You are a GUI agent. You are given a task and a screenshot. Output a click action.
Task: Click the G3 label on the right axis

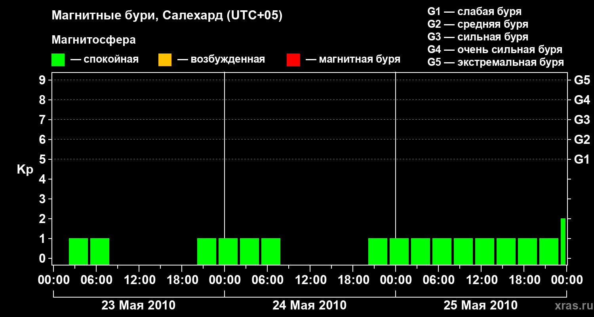click(x=582, y=120)
